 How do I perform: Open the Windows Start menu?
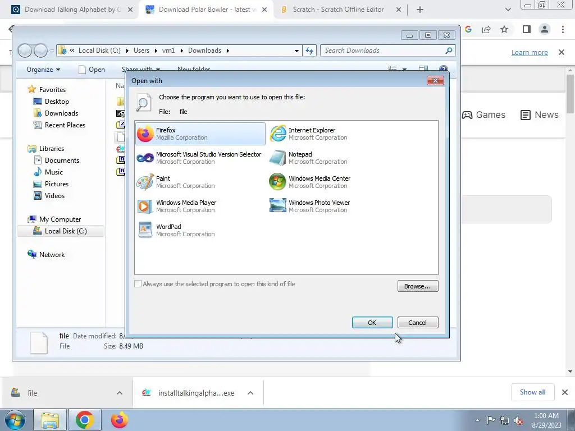pyautogui.click(x=15, y=420)
